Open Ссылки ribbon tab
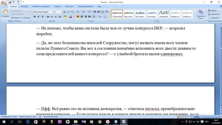The image size is (222, 125). point(57,6)
